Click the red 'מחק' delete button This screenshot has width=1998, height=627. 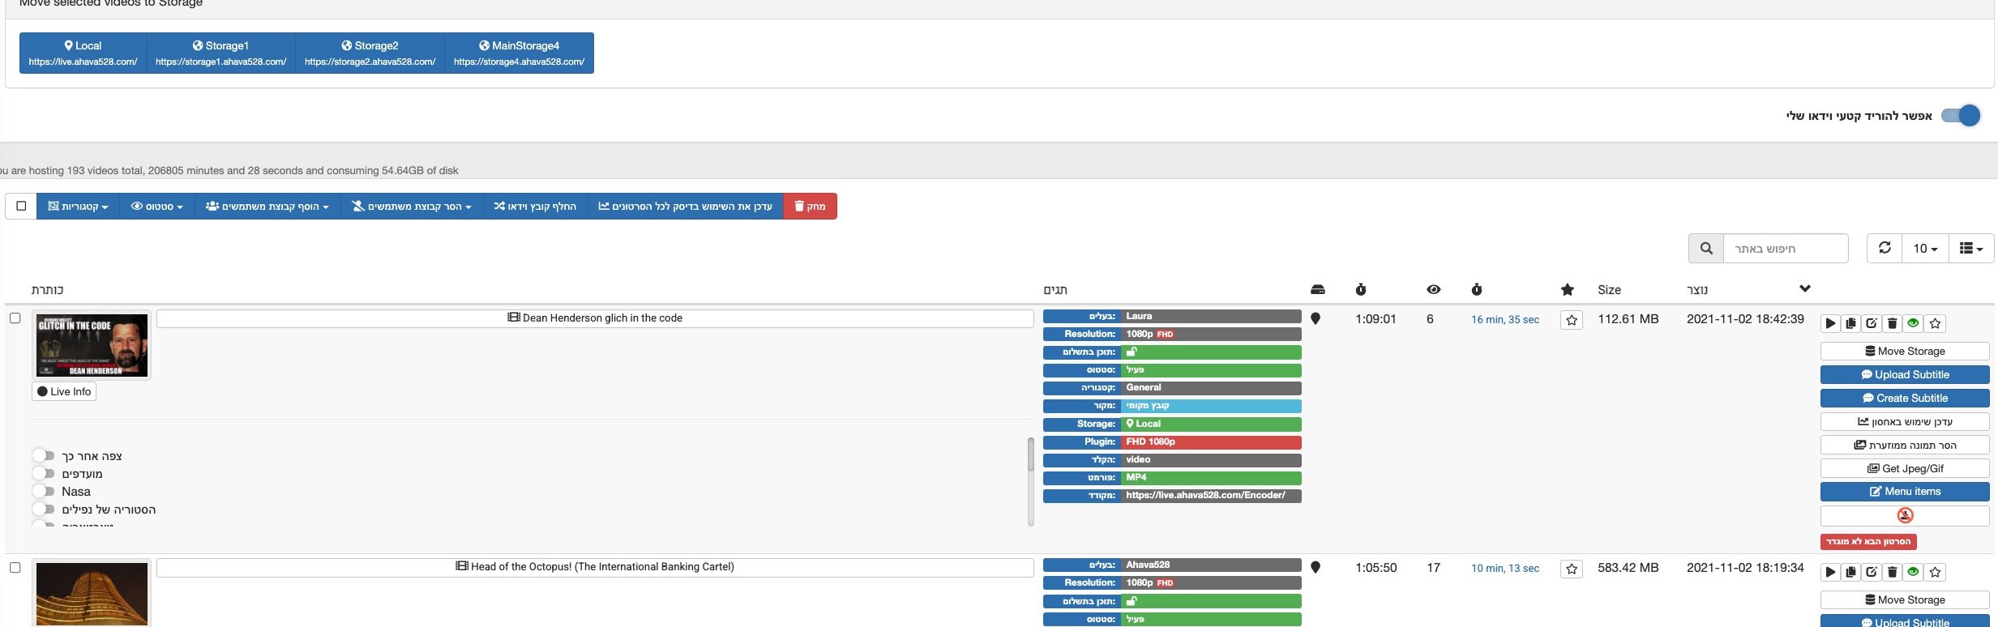811,206
